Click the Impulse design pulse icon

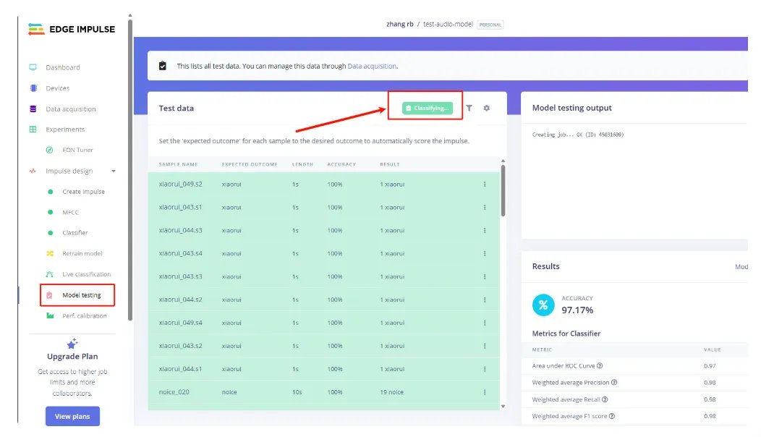[x=33, y=171]
